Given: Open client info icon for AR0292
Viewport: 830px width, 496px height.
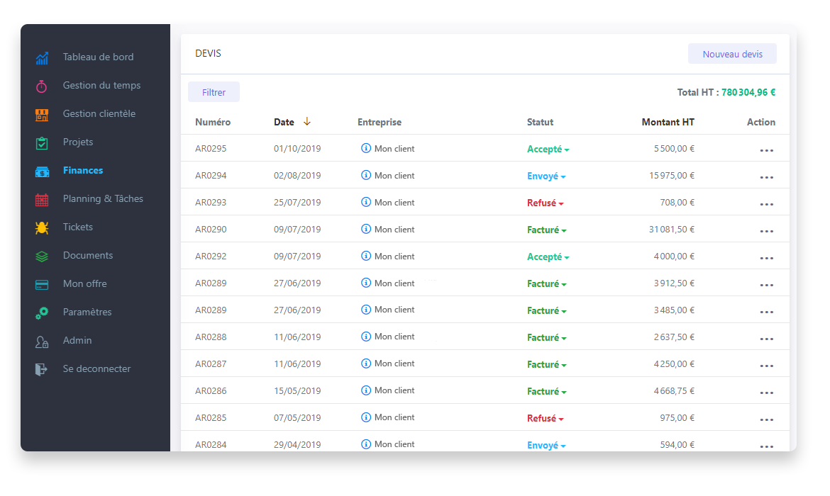Looking at the screenshot, I should click(366, 256).
